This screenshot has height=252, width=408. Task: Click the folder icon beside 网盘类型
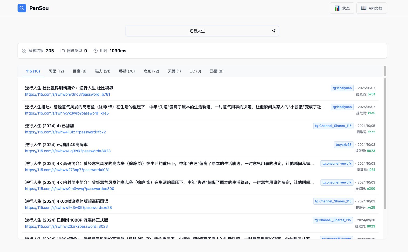click(x=63, y=51)
